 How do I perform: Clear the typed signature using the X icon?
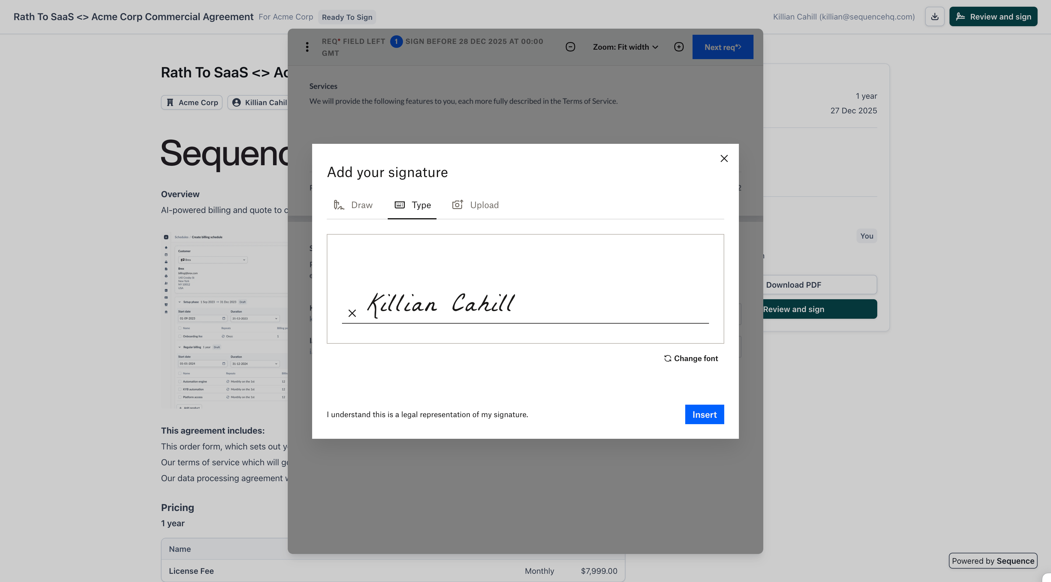coord(352,313)
